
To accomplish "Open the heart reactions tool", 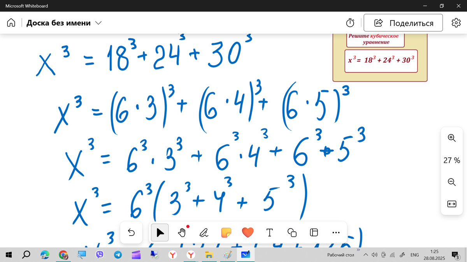I will click(248, 233).
